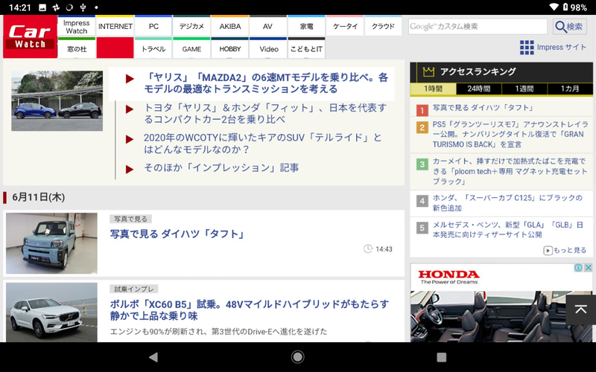Tap the Wi-Fi status icon
Image resolution: width=596 pixels, height=372 pixels.
pyautogui.click(x=554, y=7)
